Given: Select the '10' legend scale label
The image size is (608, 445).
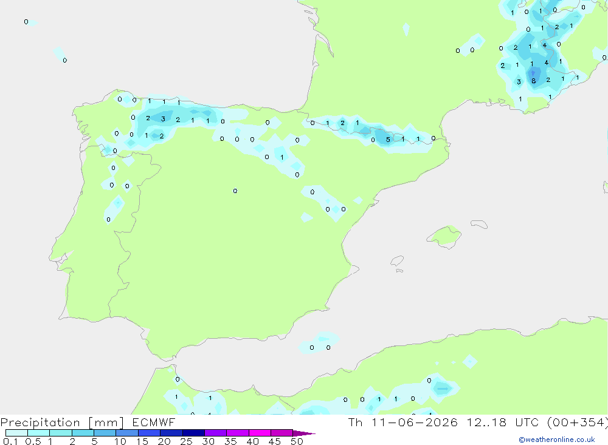Looking at the screenshot, I should point(120,441).
